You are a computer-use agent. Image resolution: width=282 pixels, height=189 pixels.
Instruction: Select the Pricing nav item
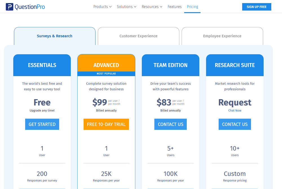click(x=192, y=7)
